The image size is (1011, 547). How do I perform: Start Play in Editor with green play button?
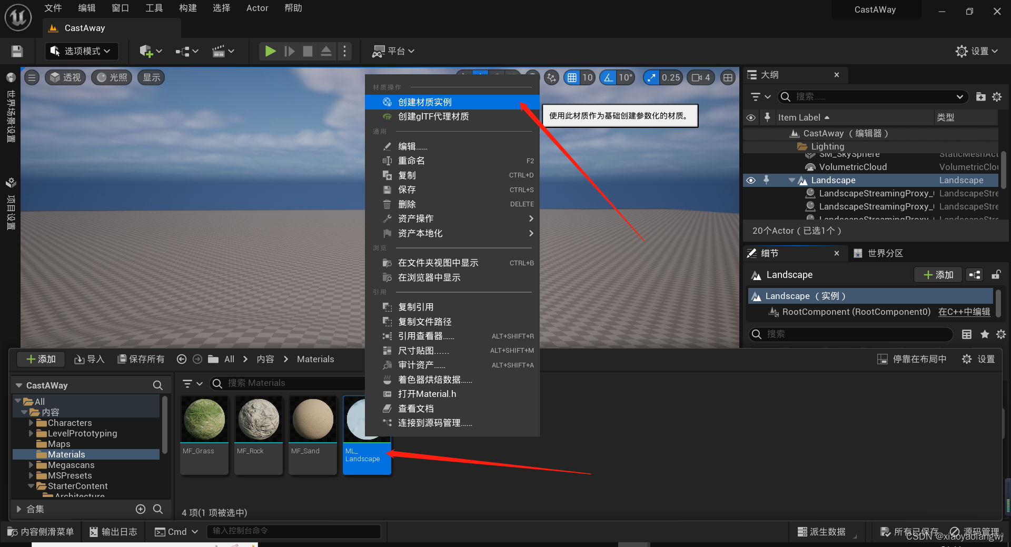coord(270,51)
